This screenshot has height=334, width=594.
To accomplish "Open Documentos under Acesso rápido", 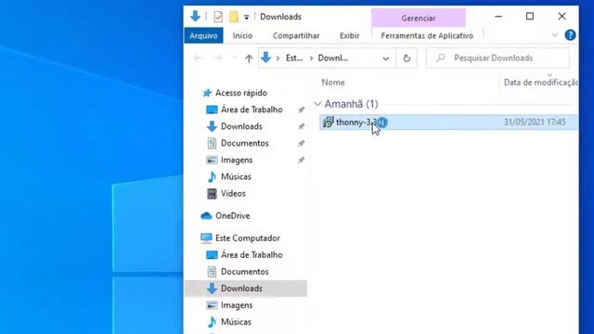I will [244, 143].
